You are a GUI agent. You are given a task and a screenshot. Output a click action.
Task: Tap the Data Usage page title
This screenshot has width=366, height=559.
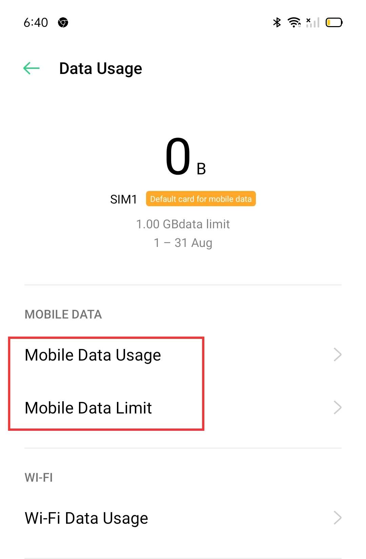[x=101, y=69]
